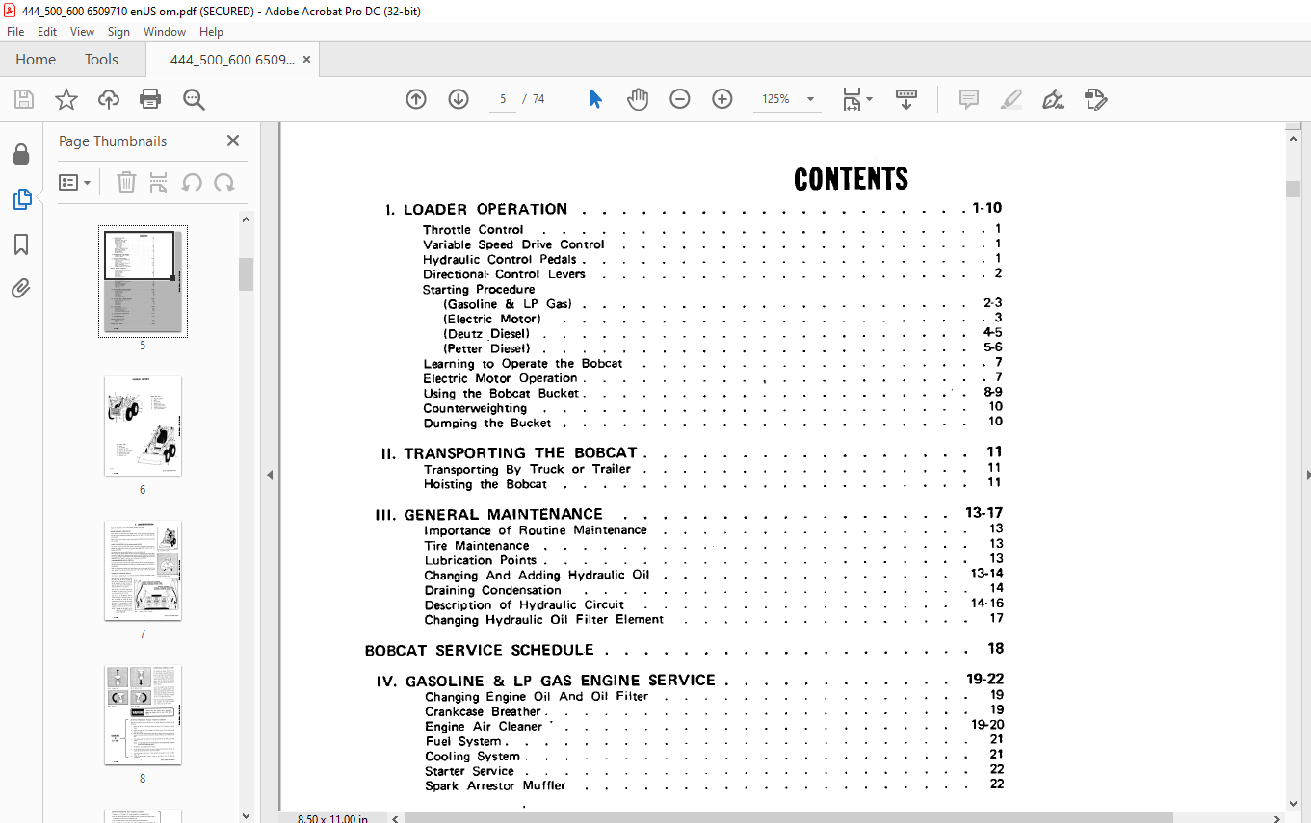1311x823 pixels.
Task: Open the Window menu
Action: coord(165,32)
